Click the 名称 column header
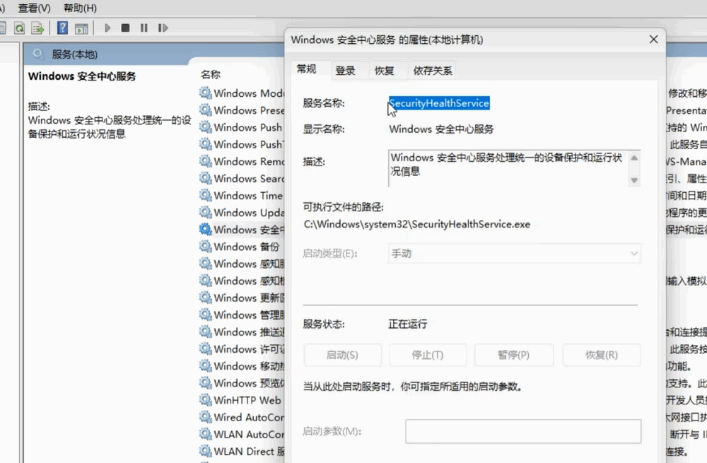Screen dimensions: 707x463 pos(211,75)
